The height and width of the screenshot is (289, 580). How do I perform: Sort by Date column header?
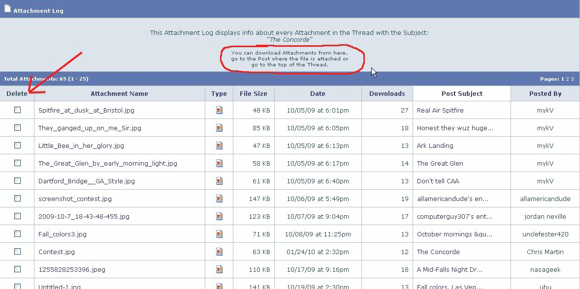318,94
